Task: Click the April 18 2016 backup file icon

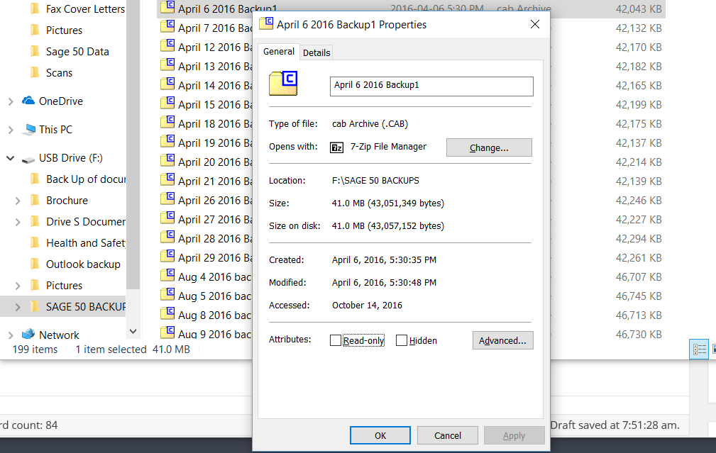Action: 167,122
